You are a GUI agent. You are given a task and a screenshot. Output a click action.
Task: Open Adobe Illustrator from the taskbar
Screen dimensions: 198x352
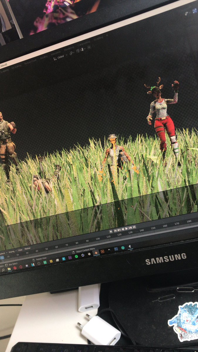point(102,252)
